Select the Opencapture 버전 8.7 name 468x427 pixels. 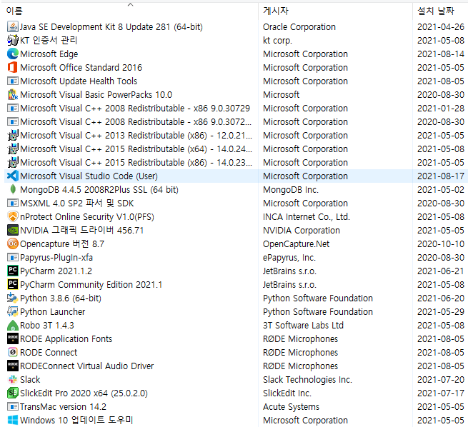[62, 244]
